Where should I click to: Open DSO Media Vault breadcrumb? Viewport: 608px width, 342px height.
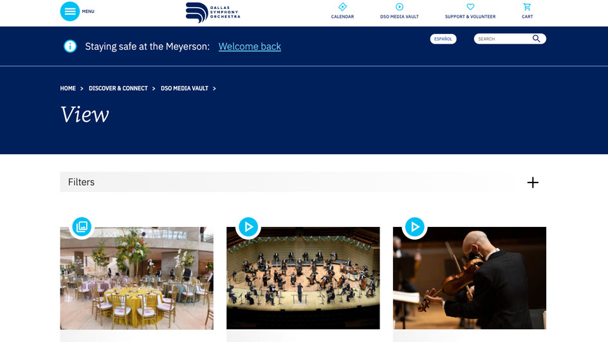(x=185, y=88)
